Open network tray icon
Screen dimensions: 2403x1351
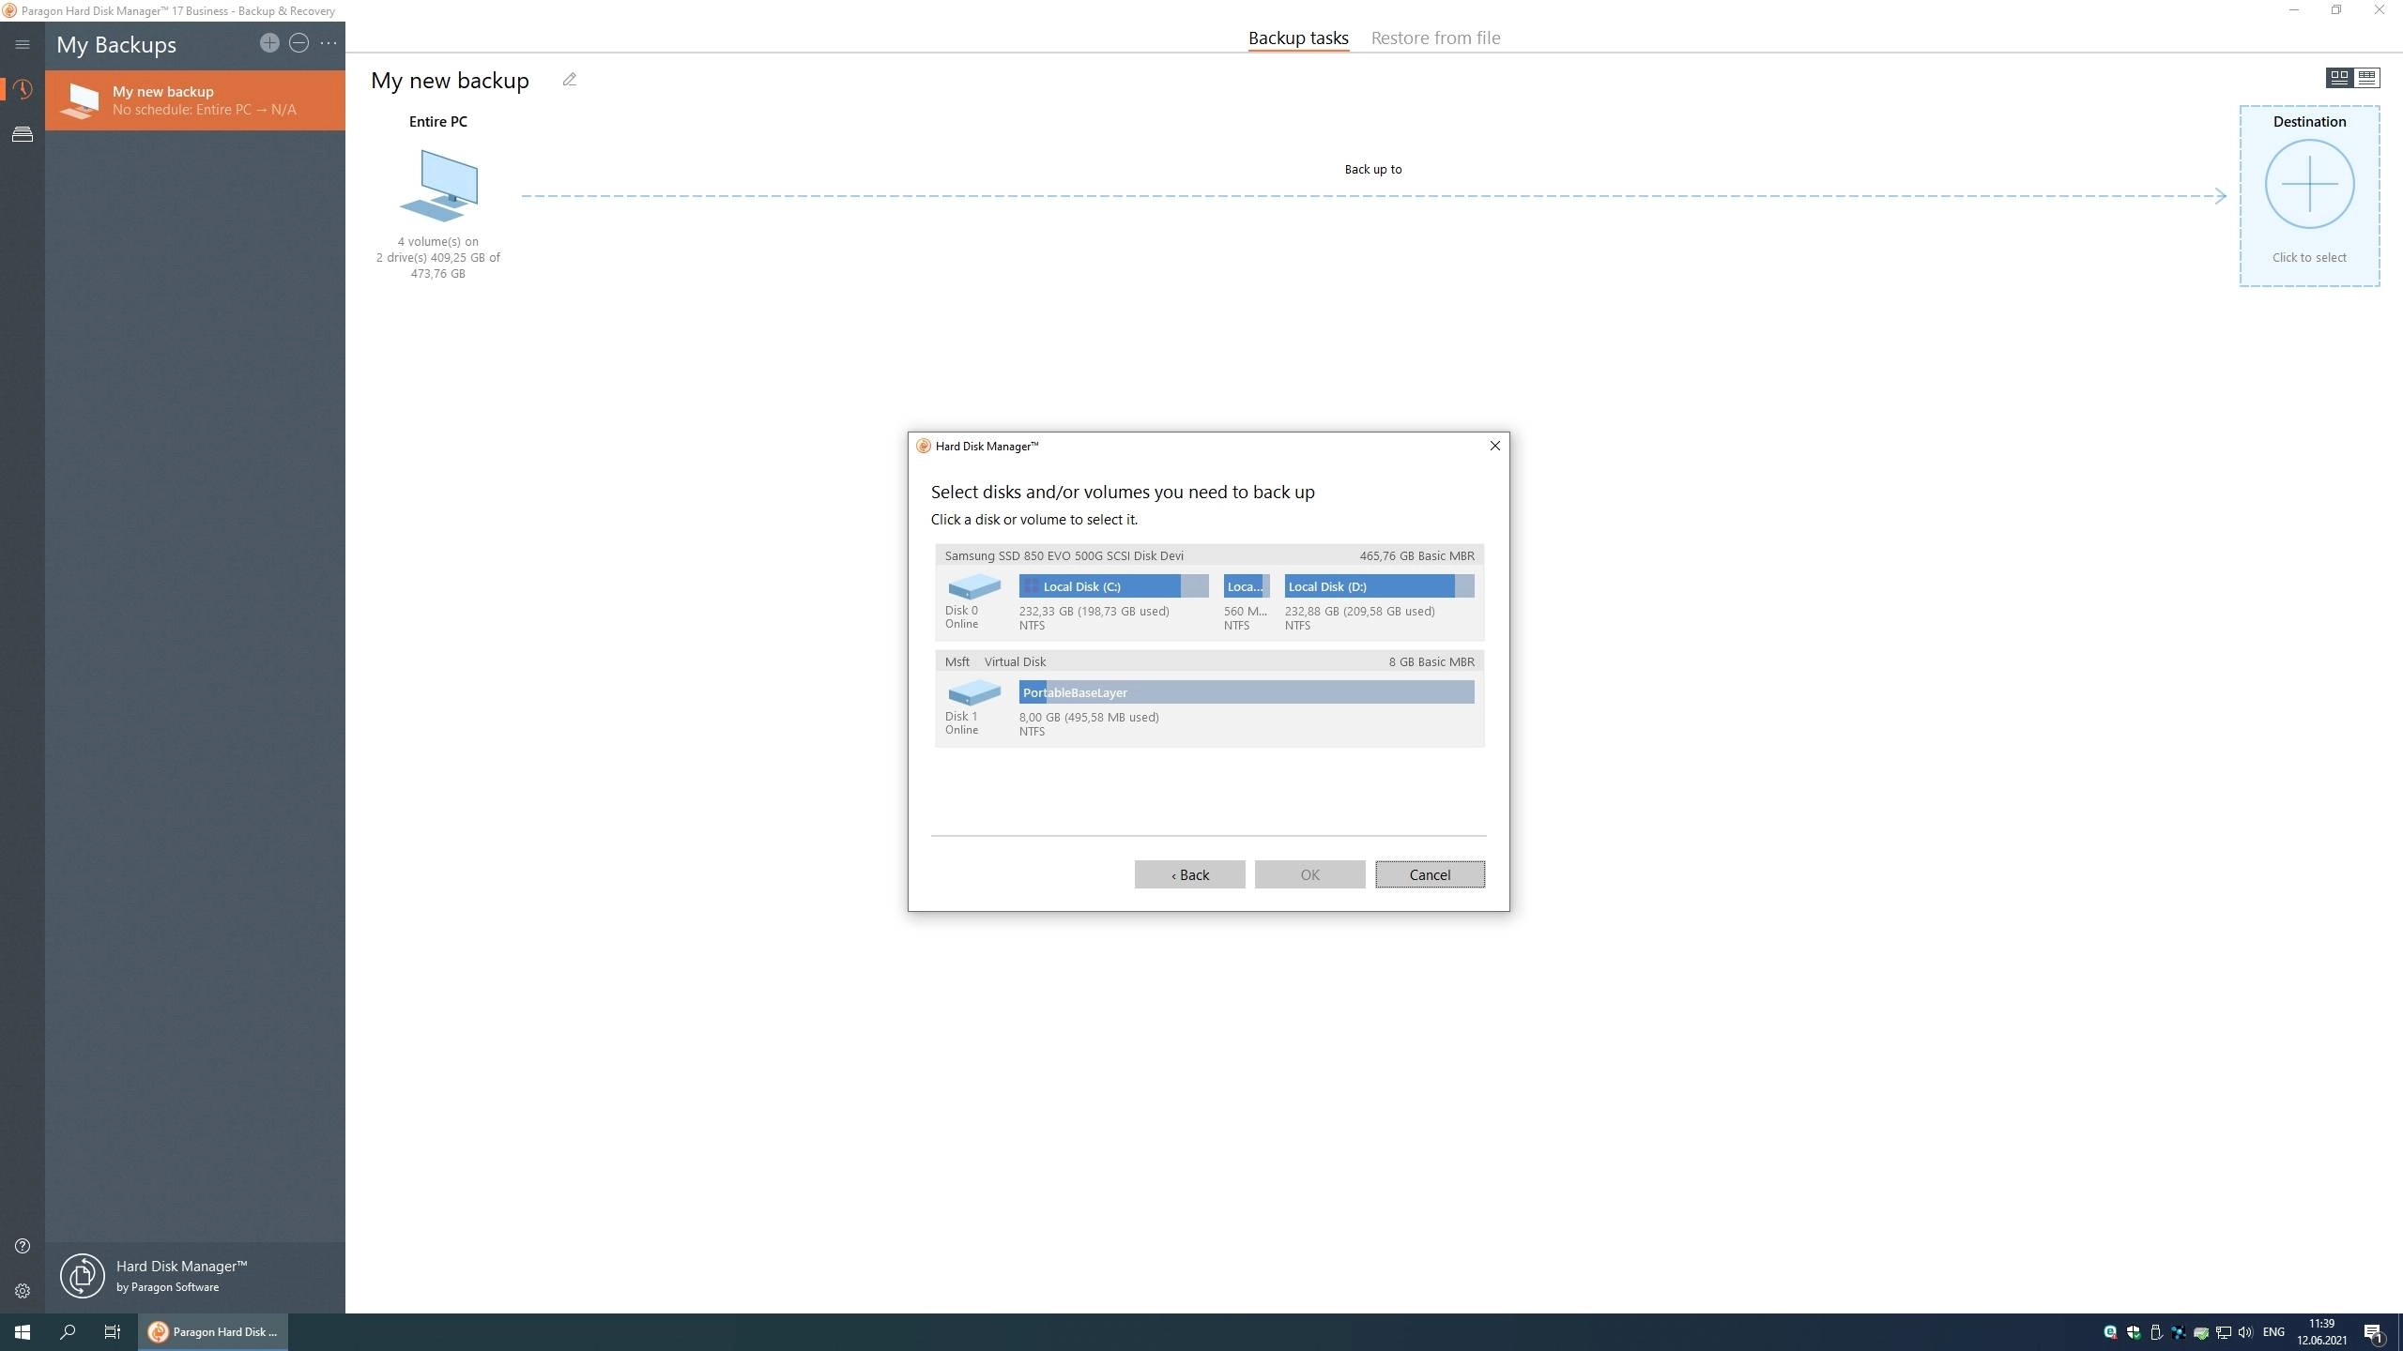[2223, 1332]
